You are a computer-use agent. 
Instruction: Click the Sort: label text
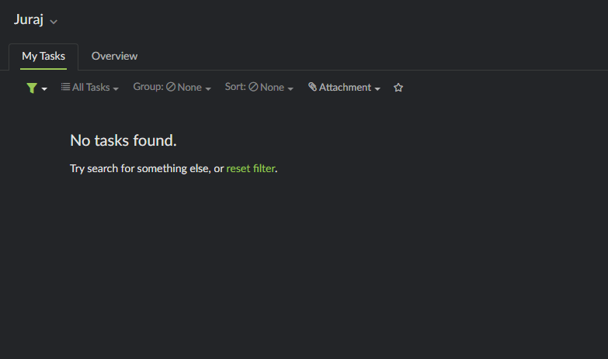pos(235,87)
